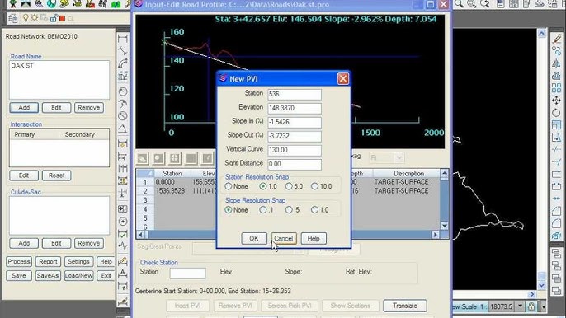This screenshot has width=566, height=318.
Task: Open the view scale dropdown in status bar
Action: tap(520, 306)
